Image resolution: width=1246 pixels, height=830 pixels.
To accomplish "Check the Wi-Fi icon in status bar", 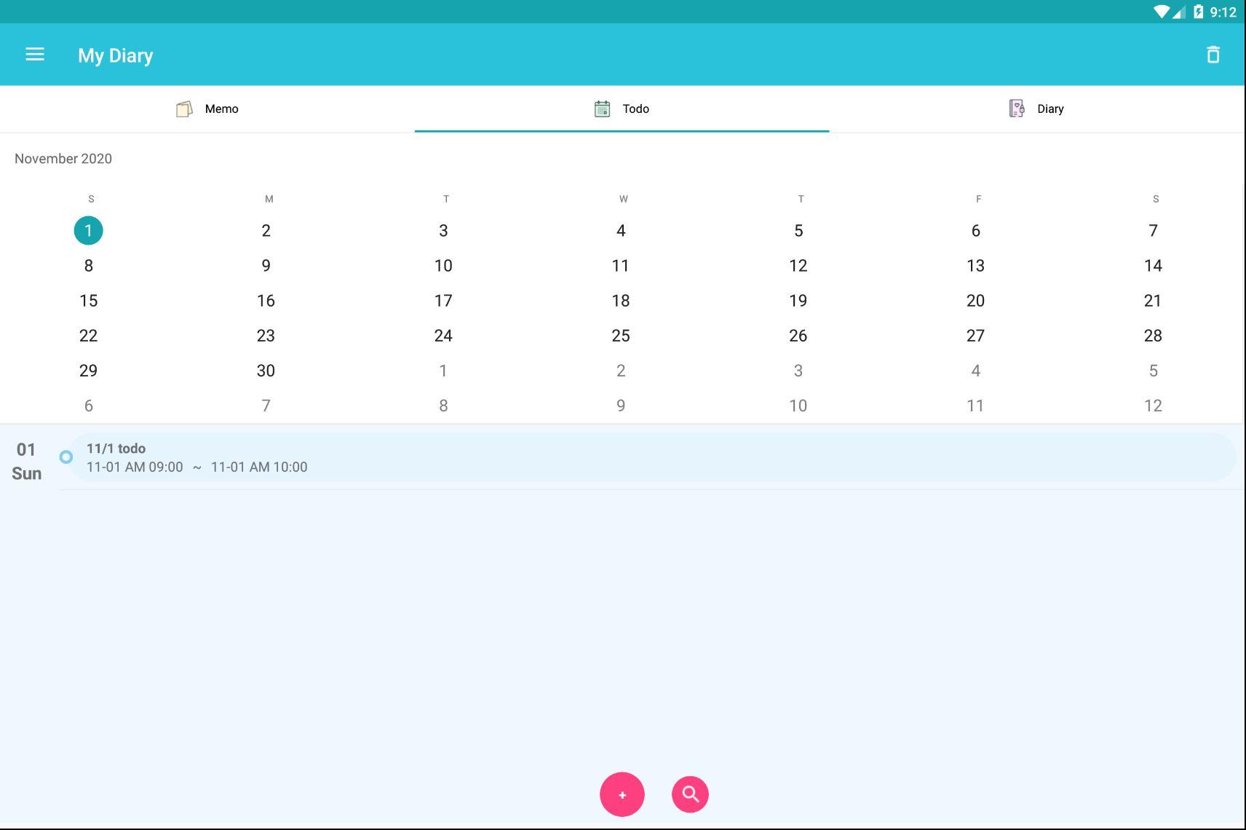I will 1162,12.
